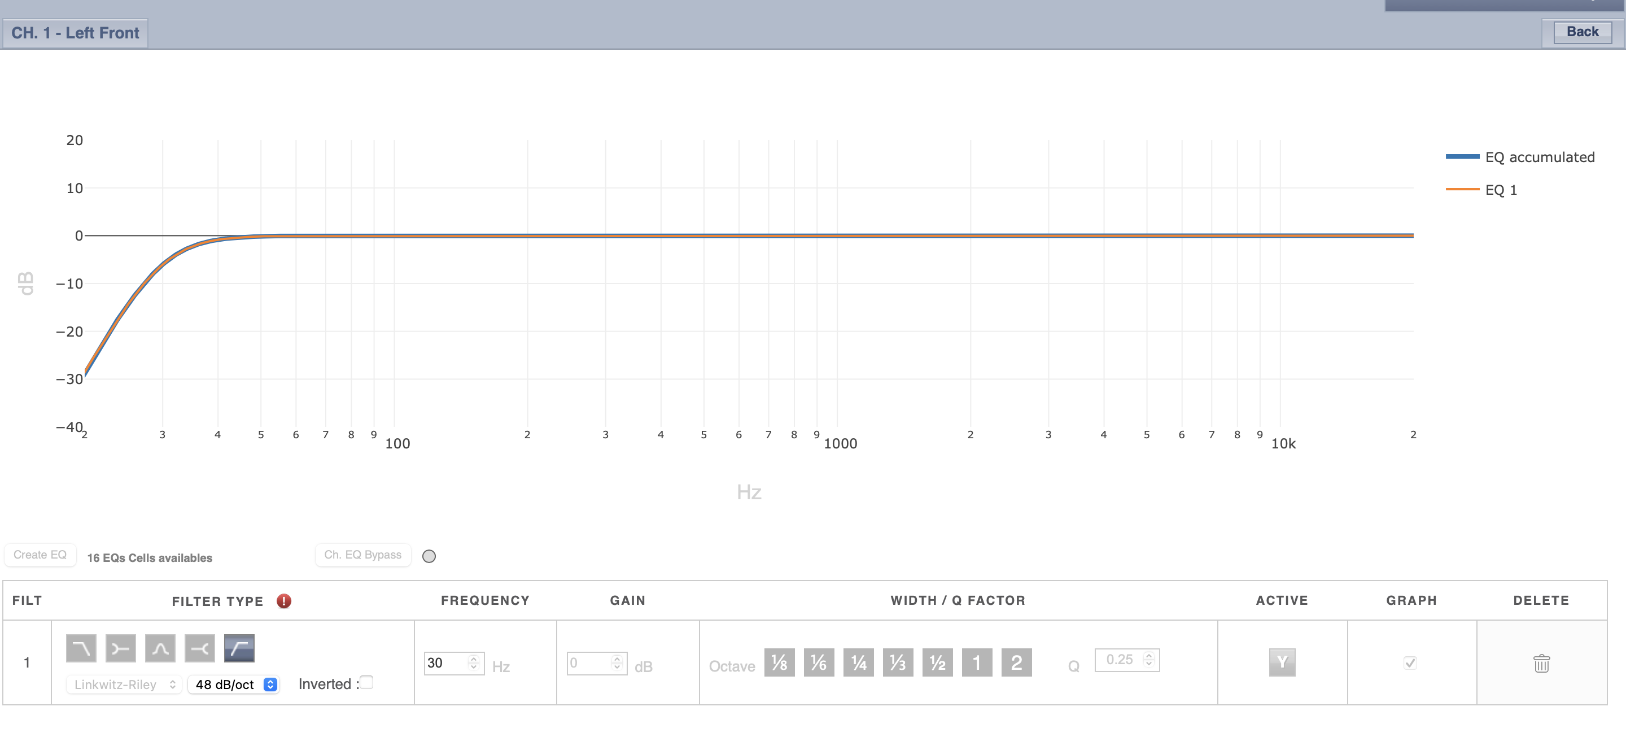Viewport: 1626px width, 750px height.
Task: Click the frequency stepper arrows
Action: point(474,662)
